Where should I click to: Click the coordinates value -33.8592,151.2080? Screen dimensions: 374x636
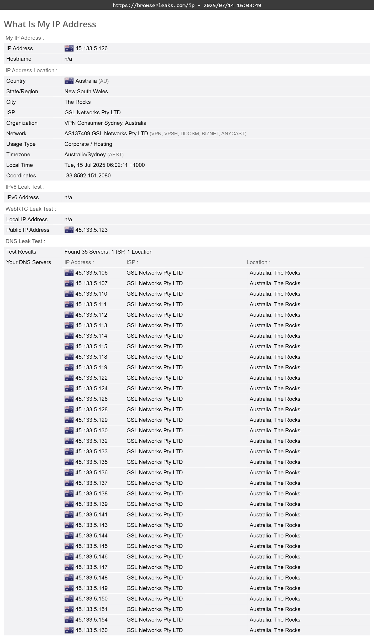point(87,176)
